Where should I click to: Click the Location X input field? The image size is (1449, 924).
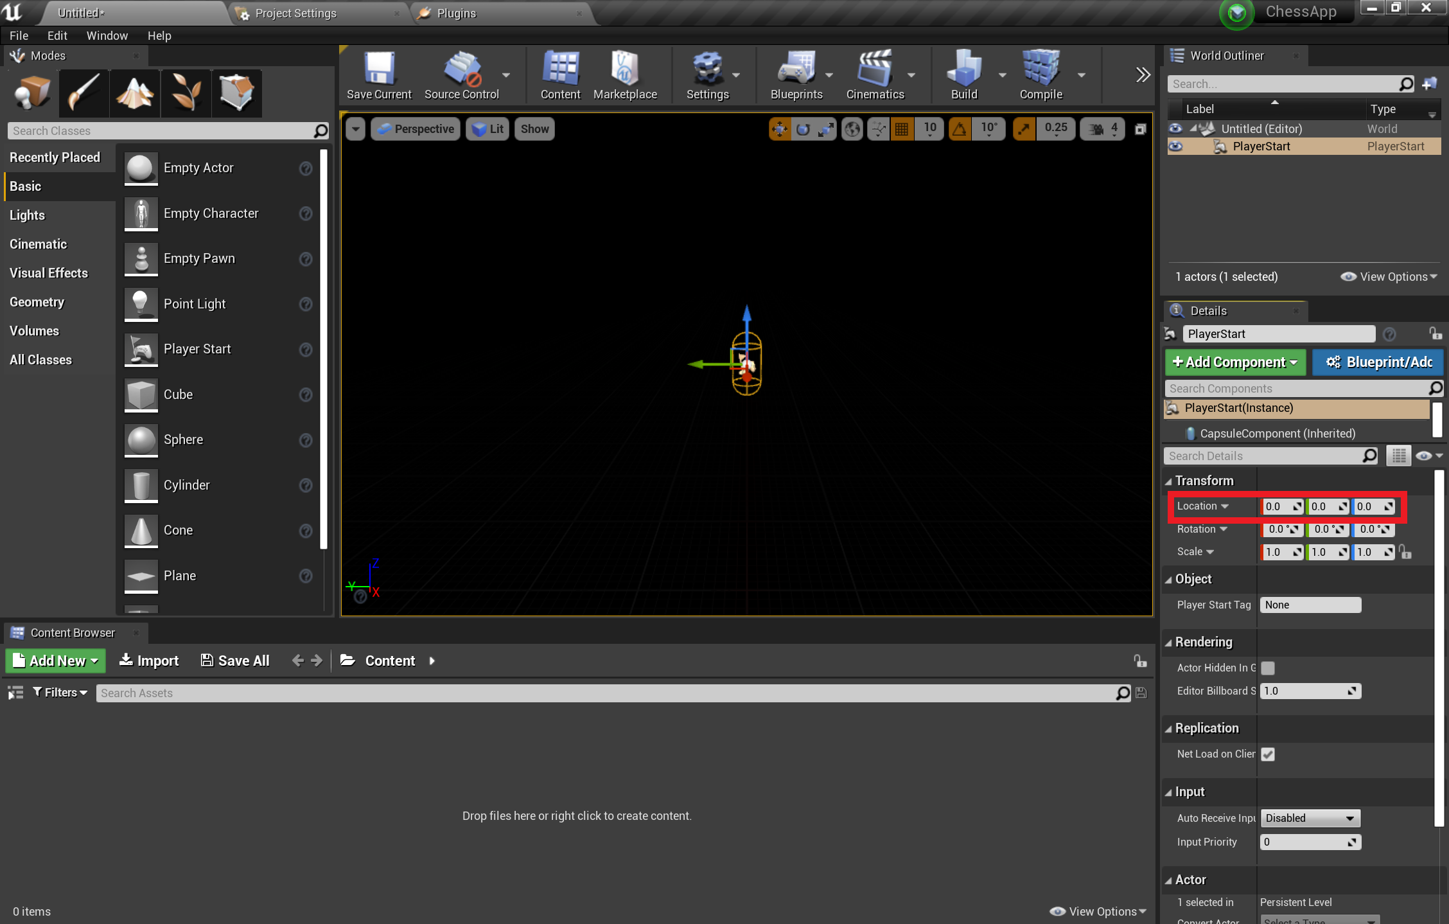1281,506
